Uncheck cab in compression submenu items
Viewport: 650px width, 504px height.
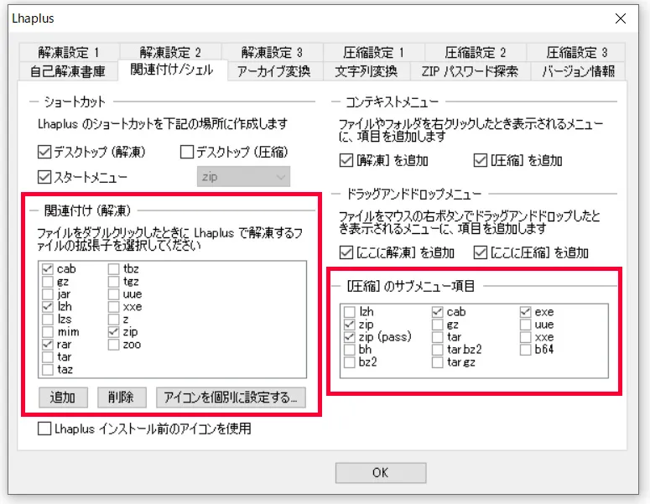pyautogui.click(x=437, y=312)
